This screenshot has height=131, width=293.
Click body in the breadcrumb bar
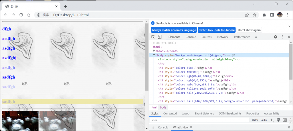[163, 107]
